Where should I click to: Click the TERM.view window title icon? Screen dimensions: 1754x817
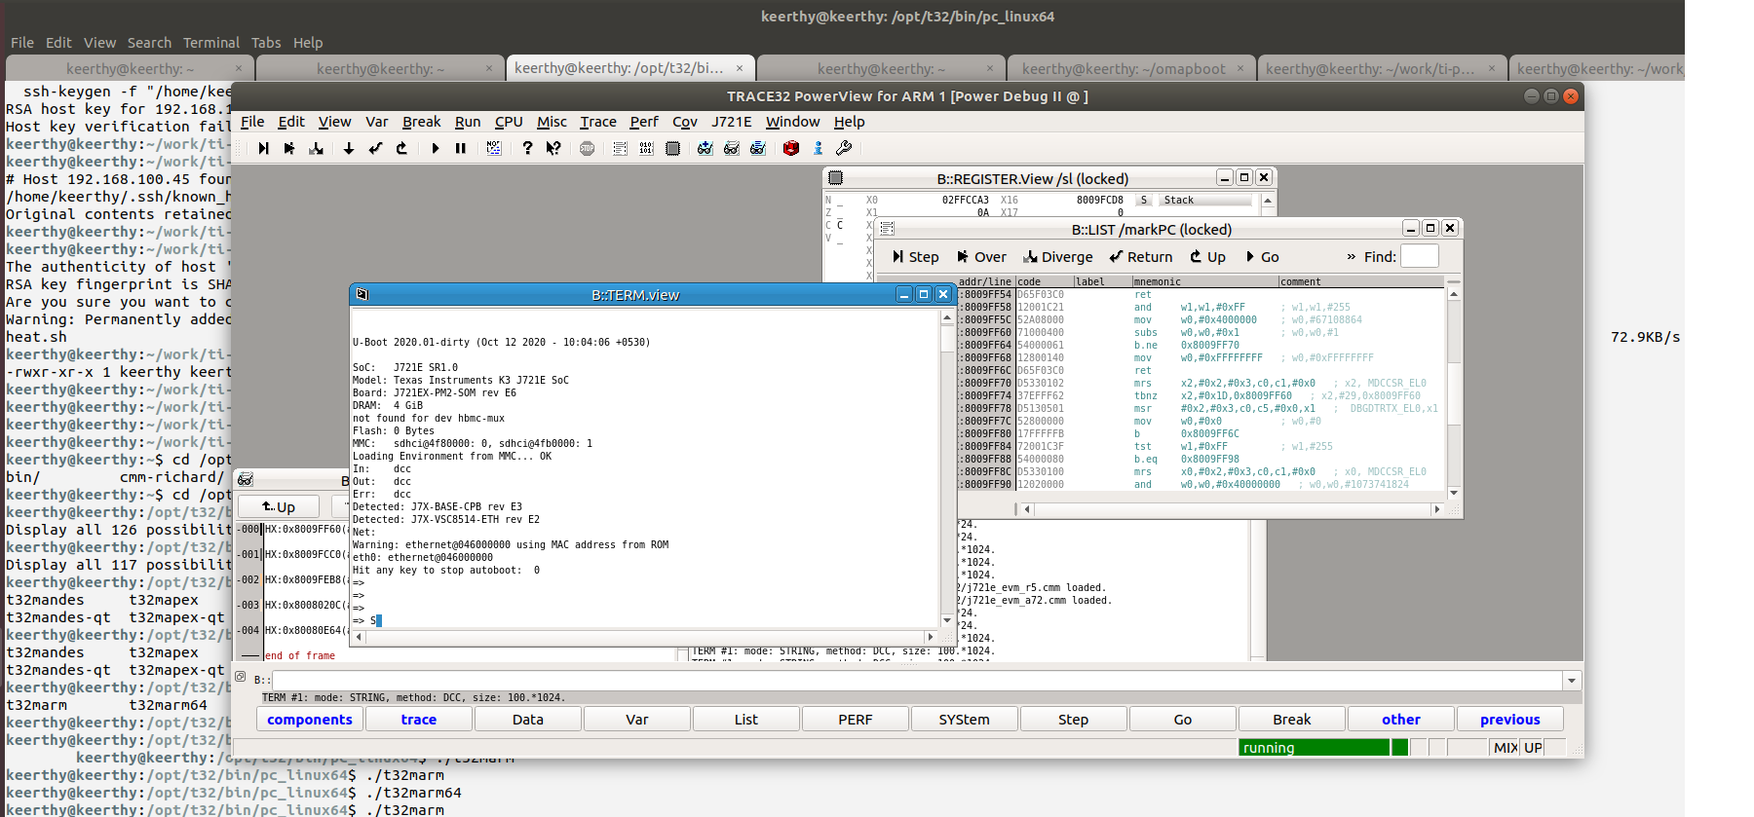[362, 294]
